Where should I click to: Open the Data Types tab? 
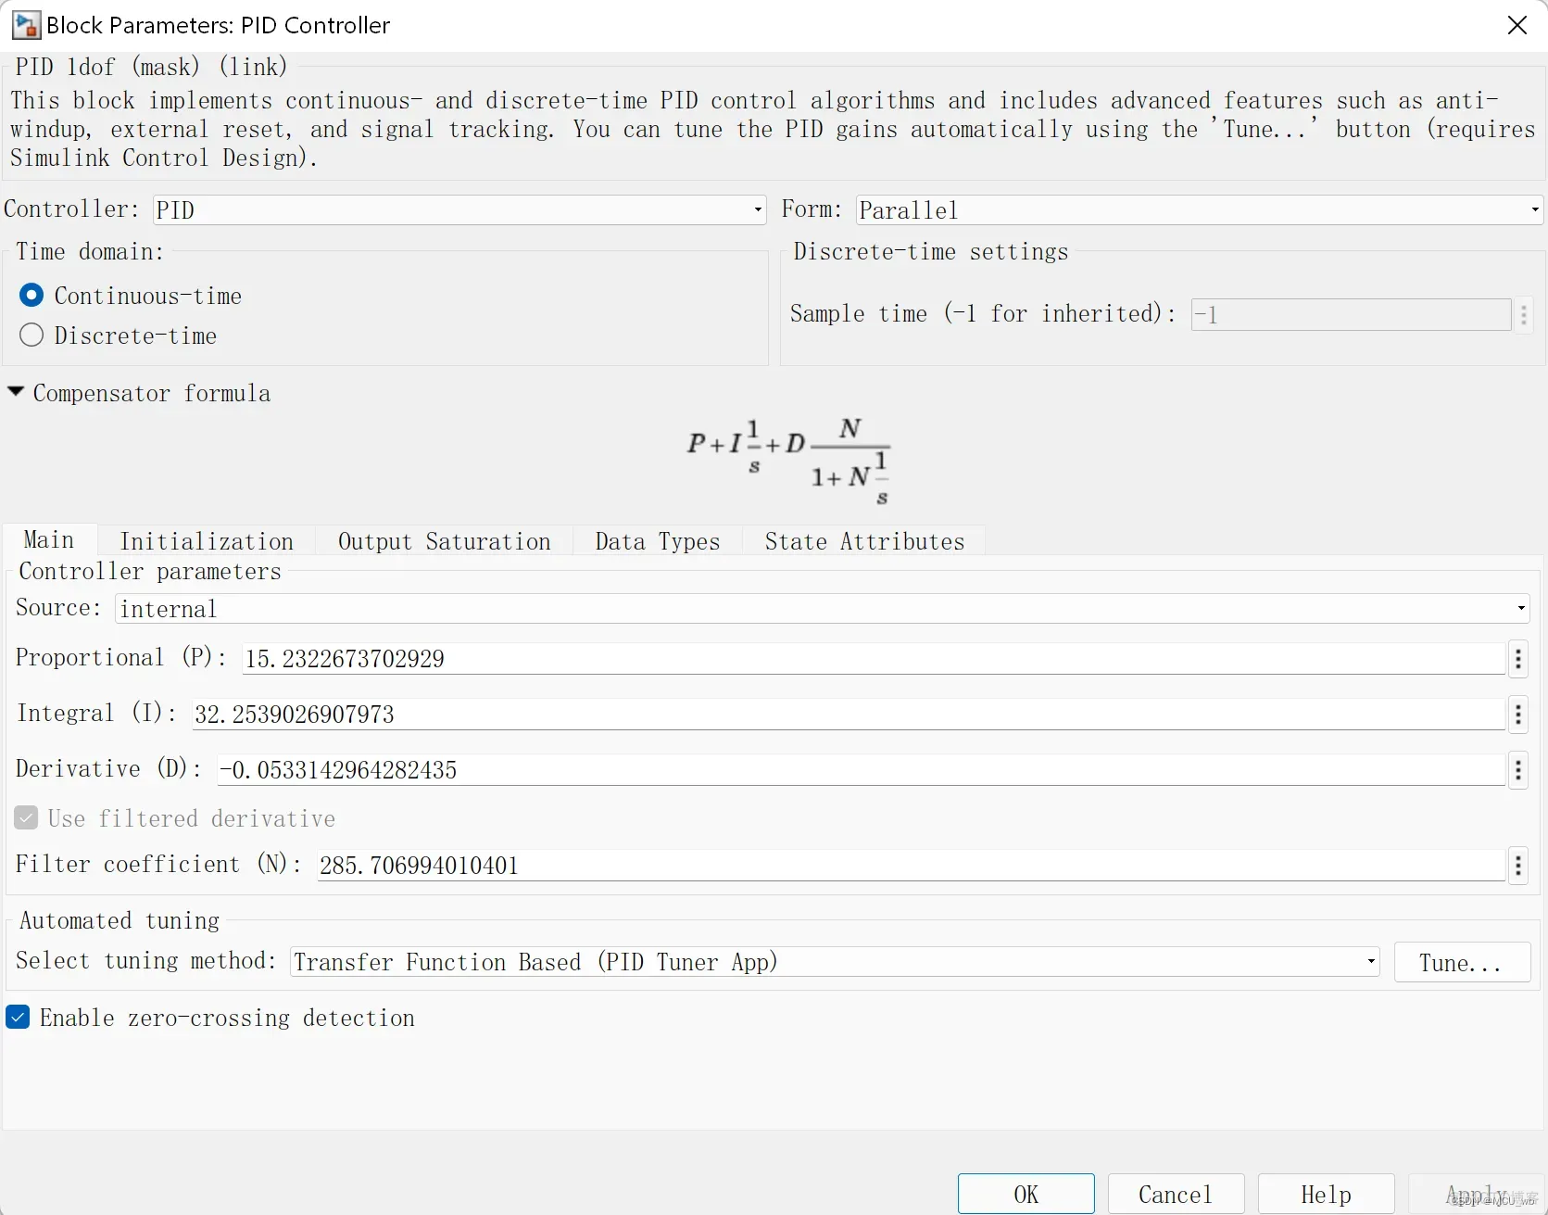[x=658, y=541]
